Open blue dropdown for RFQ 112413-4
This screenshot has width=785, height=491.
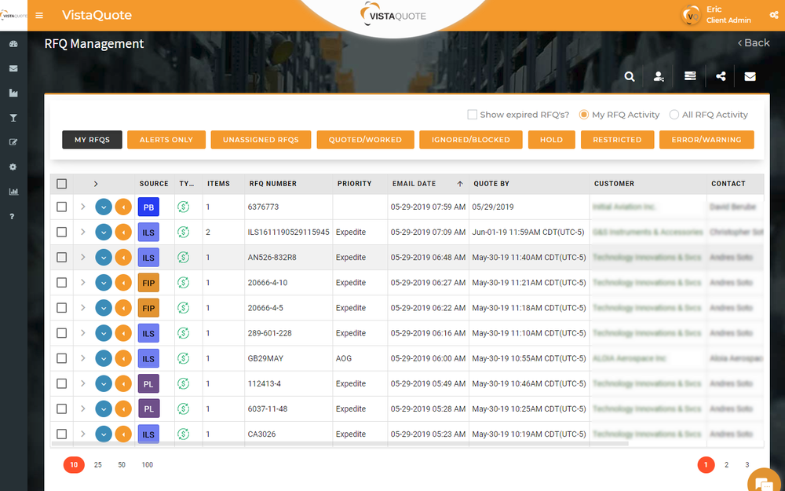[x=104, y=384]
